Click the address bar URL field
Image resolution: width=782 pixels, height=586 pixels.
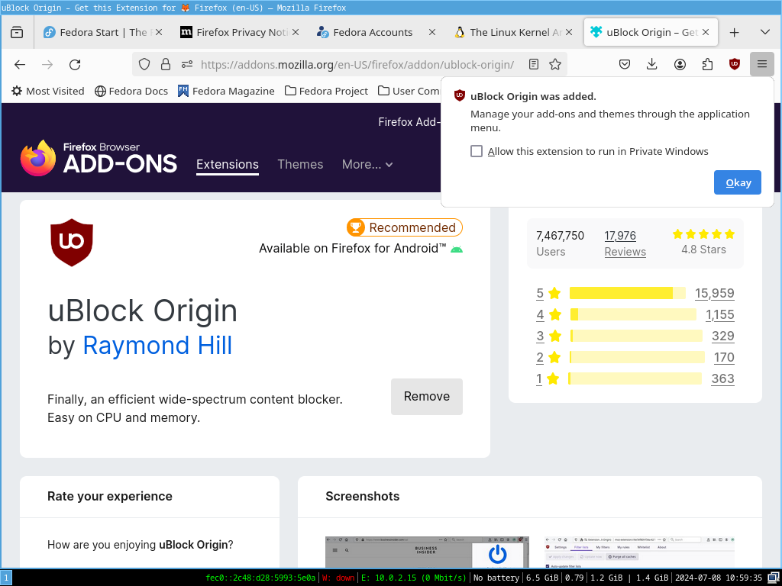(x=357, y=64)
